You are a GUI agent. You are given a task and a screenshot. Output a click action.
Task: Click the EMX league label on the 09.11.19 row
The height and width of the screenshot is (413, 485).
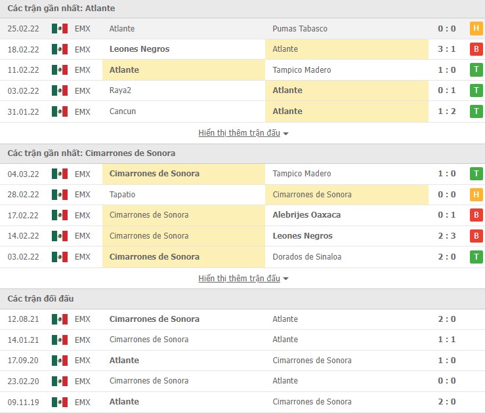(x=83, y=402)
